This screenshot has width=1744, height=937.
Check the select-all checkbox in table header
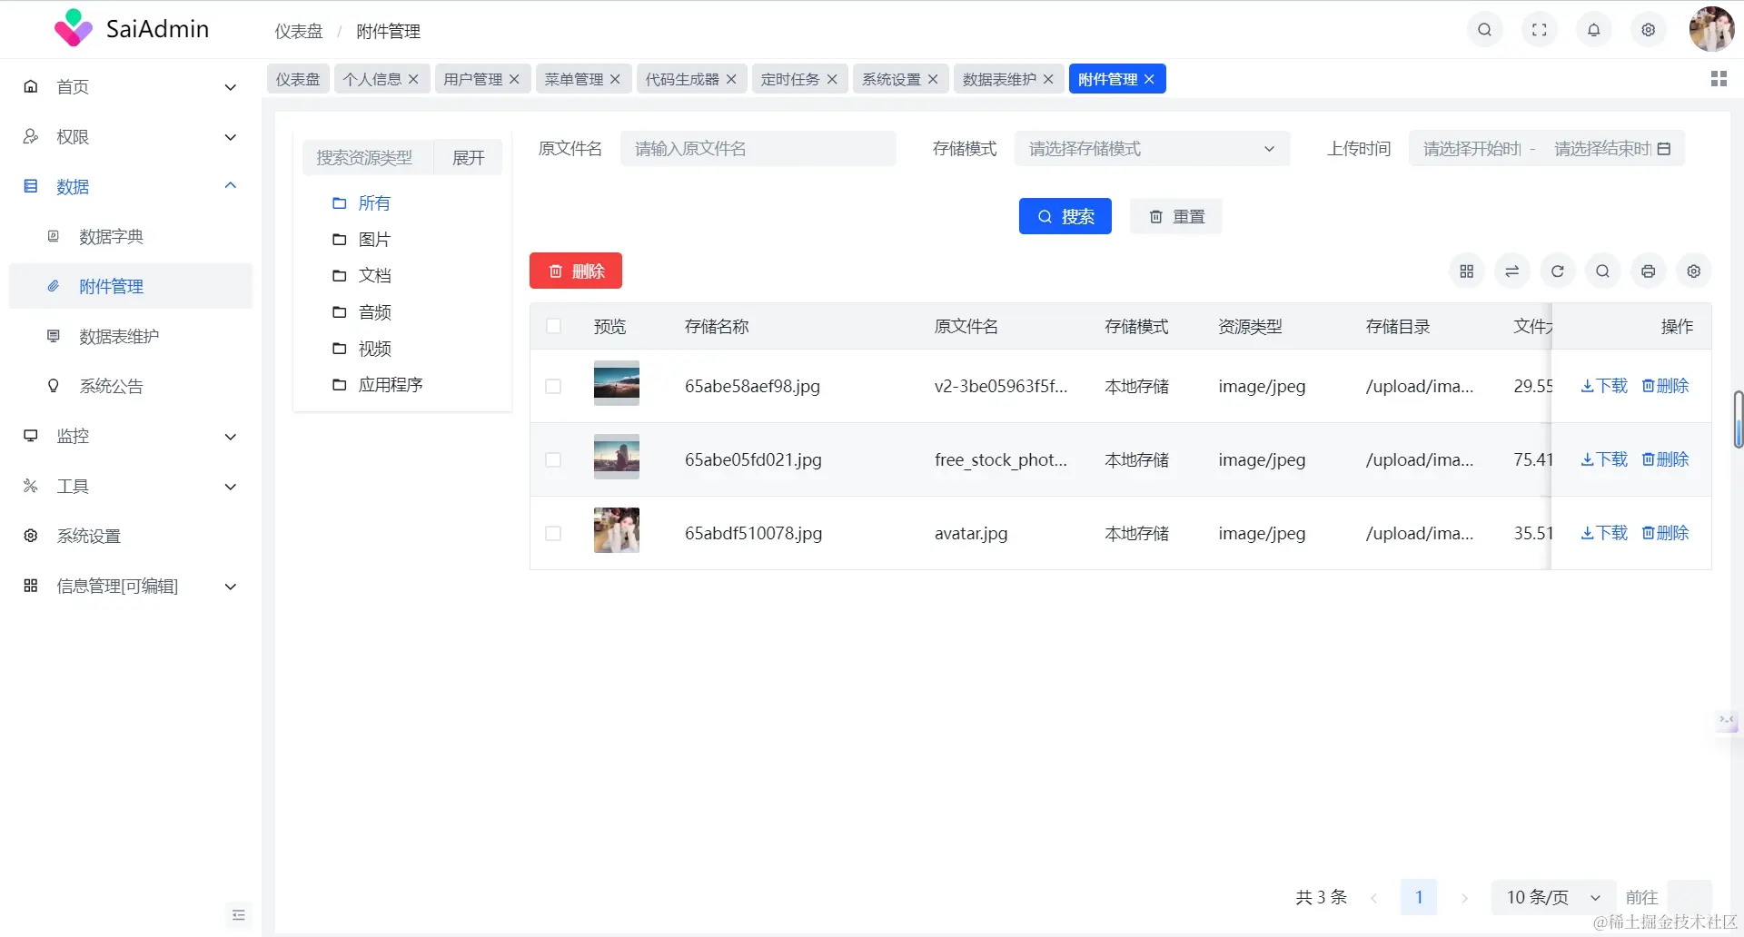click(x=553, y=326)
